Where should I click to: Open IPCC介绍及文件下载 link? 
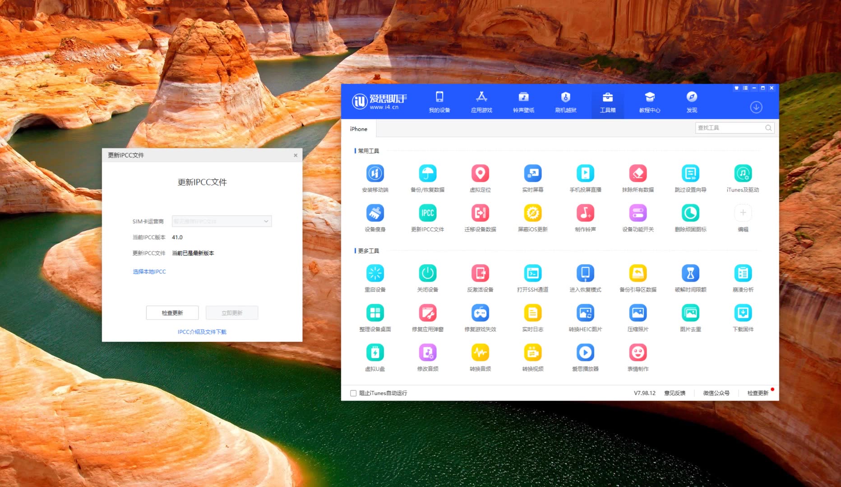click(x=202, y=332)
